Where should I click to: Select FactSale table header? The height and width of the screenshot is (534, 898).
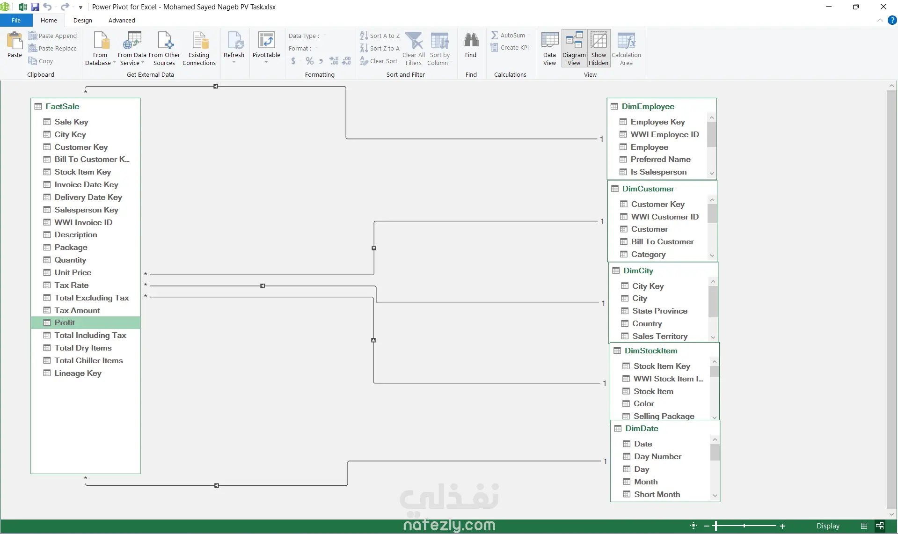[x=86, y=106]
